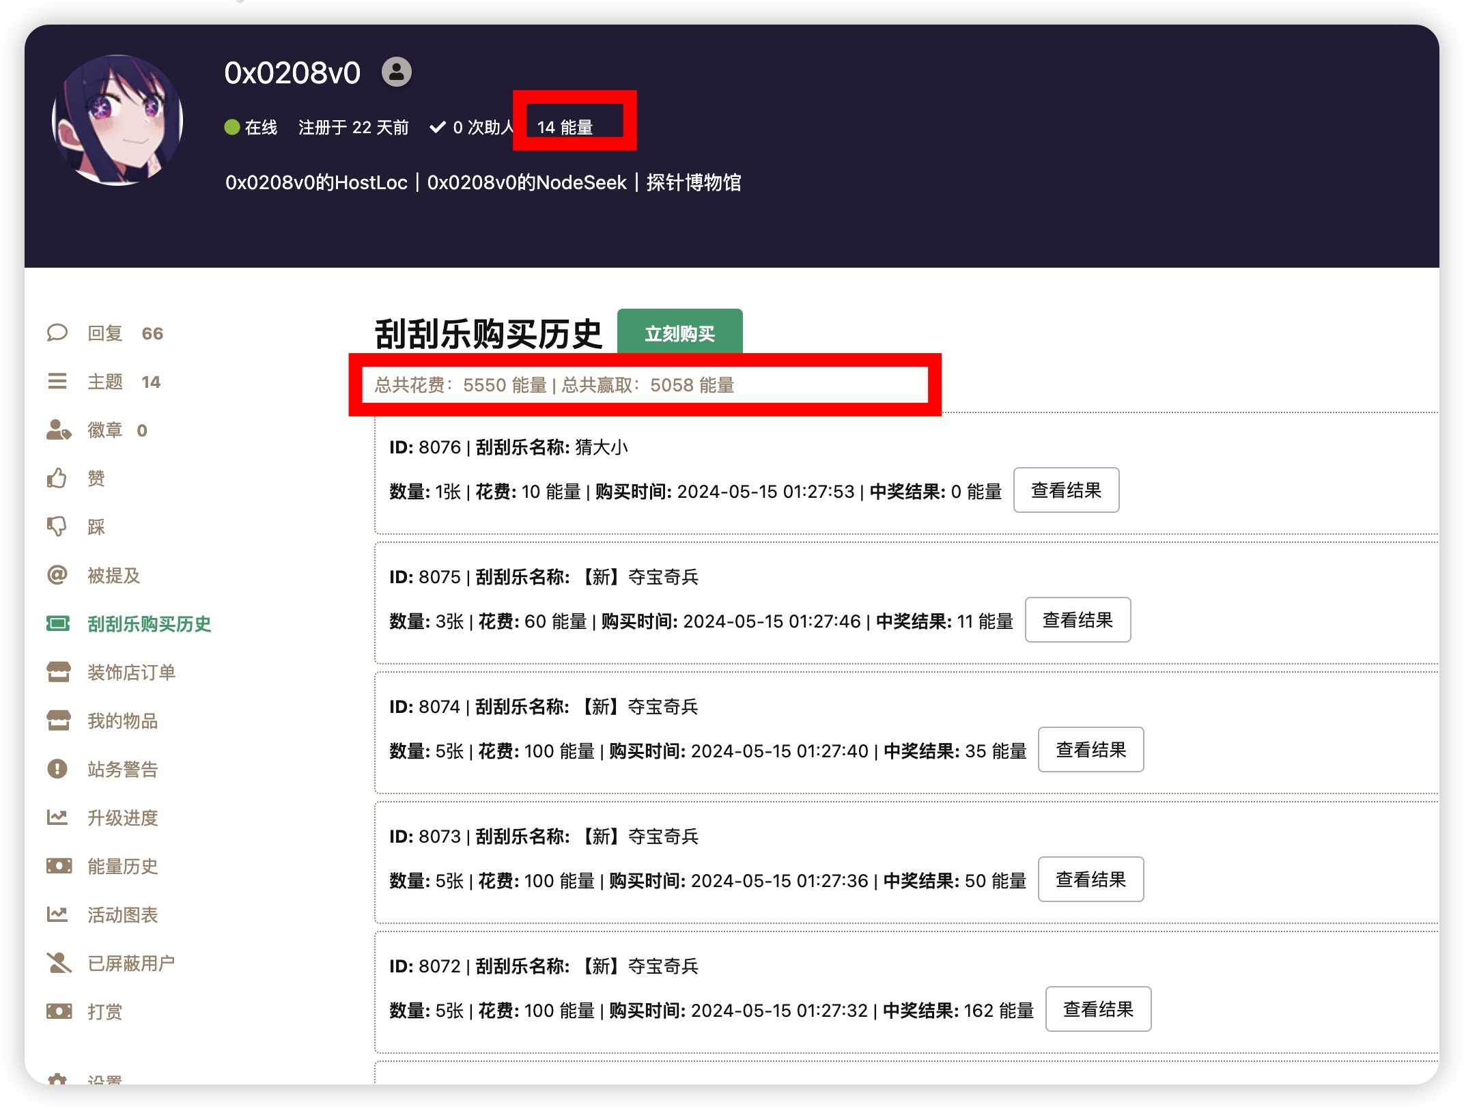Open the 0x0208v0的NodeSeek link
This screenshot has height=1109, width=1464.
point(526,182)
